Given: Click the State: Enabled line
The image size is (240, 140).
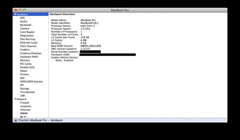Looking at the screenshot, I should pos(64,61).
